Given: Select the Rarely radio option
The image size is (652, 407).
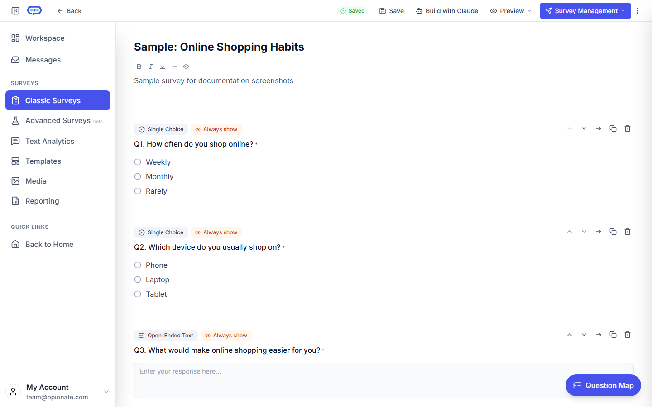Looking at the screenshot, I should click(x=138, y=191).
